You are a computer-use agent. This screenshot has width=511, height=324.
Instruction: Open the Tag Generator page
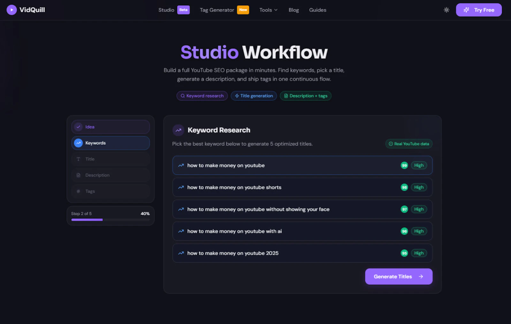click(x=217, y=10)
